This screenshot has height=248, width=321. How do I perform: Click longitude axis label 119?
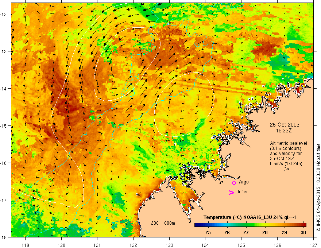[26, 245]
